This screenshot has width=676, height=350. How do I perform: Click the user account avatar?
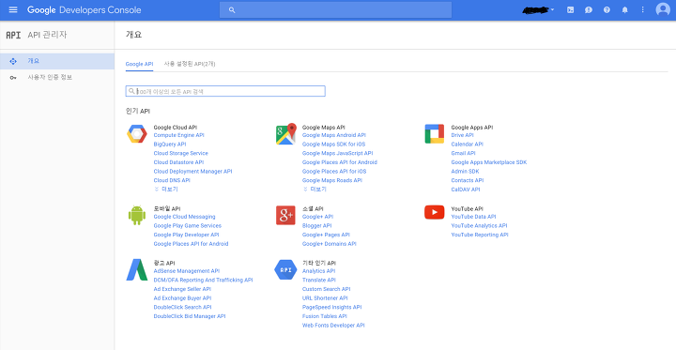tap(663, 9)
